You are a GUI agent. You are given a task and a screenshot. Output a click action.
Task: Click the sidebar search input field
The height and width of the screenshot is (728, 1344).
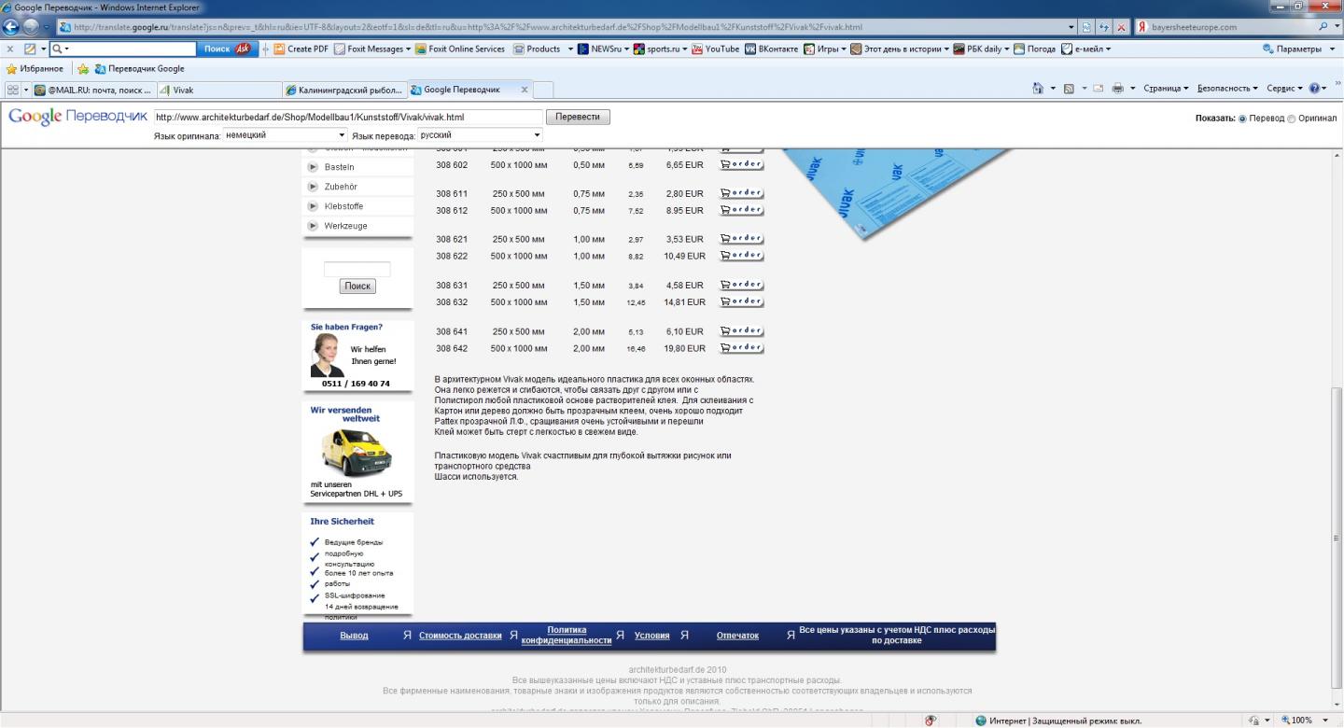tap(357, 269)
